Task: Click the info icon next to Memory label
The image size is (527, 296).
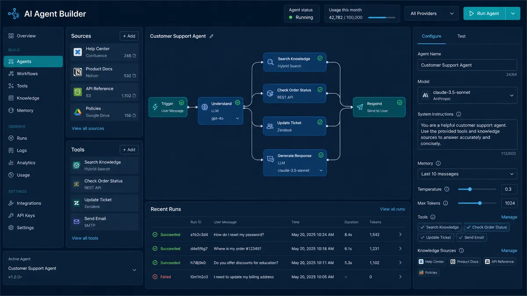Action: click(x=439, y=163)
